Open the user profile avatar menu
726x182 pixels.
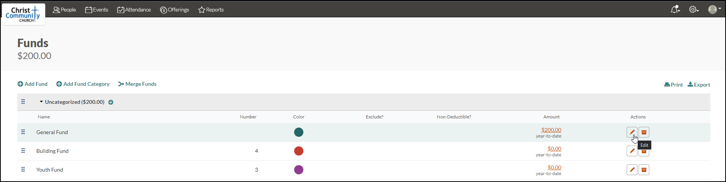[x=714, y=10]
